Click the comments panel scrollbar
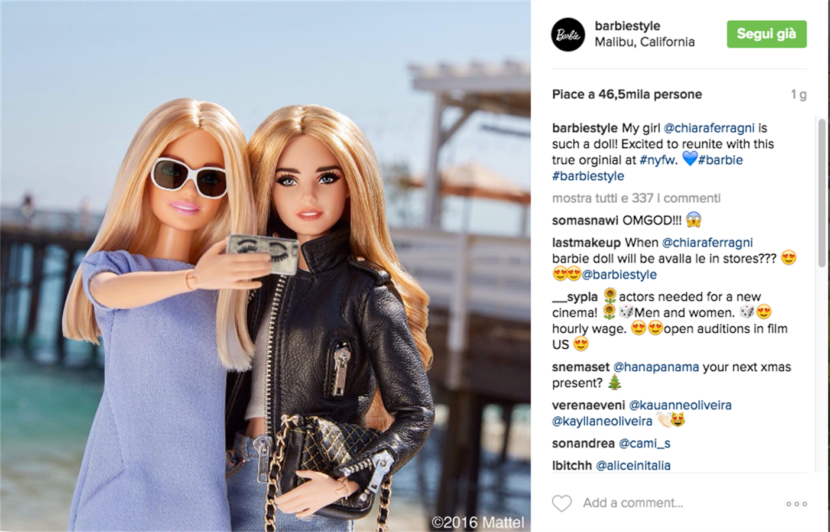 coord(821,193)
